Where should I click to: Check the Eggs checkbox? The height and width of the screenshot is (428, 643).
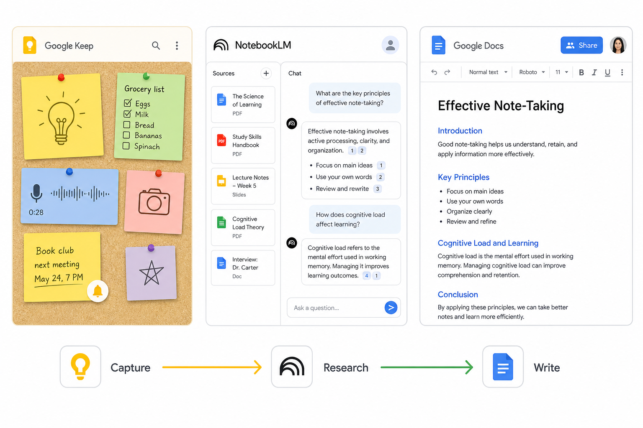coord(128,103)
